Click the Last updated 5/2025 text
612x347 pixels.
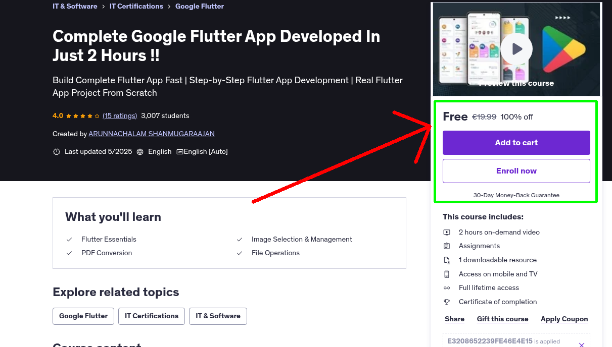click(x=98, y=152)
